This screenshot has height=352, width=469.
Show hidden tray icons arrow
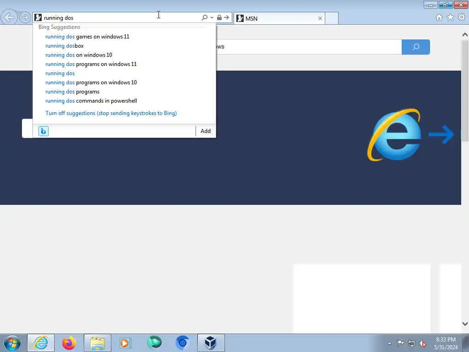tap(389, 343)
